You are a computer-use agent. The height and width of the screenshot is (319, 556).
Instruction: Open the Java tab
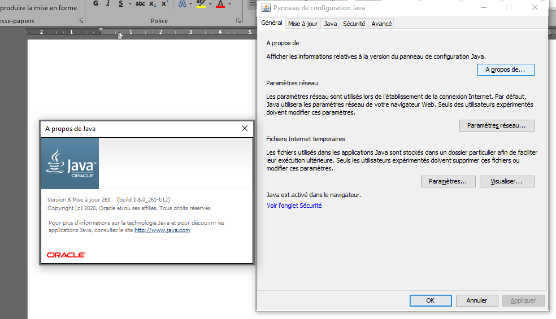331,24
